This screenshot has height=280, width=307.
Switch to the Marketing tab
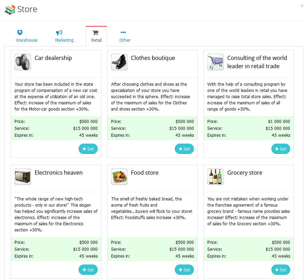coord(64,36)
